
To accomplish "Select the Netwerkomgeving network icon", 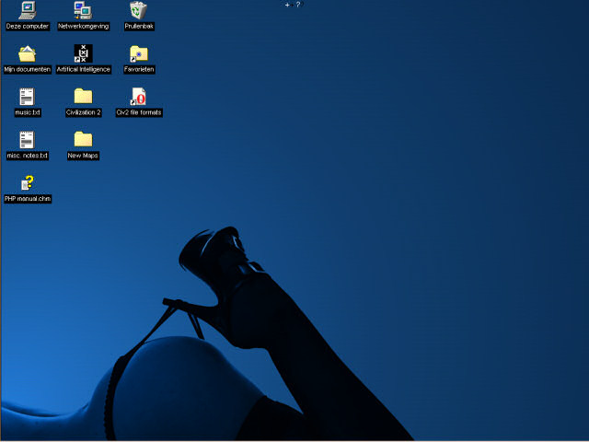I will [83, 10].
